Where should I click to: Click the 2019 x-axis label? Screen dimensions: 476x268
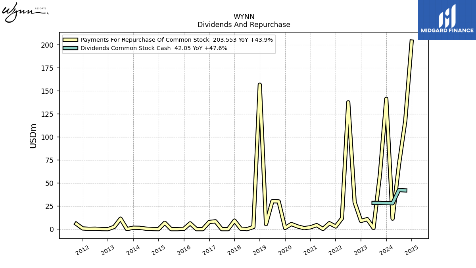(x=259, y=250)
